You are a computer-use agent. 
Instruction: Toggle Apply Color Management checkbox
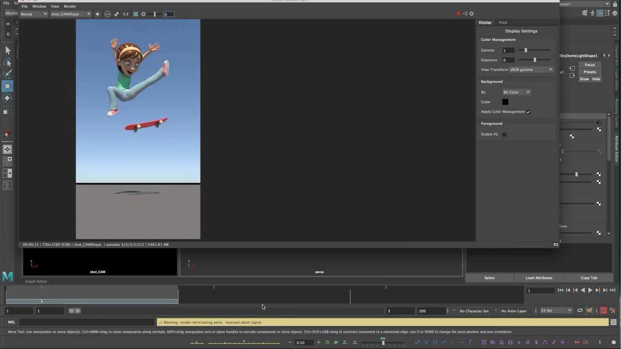point(528,112)
